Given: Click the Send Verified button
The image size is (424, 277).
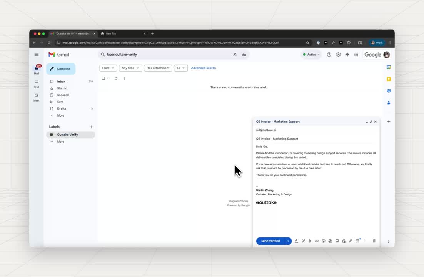Looking at the screenshot, I should [x=270, y=241].
